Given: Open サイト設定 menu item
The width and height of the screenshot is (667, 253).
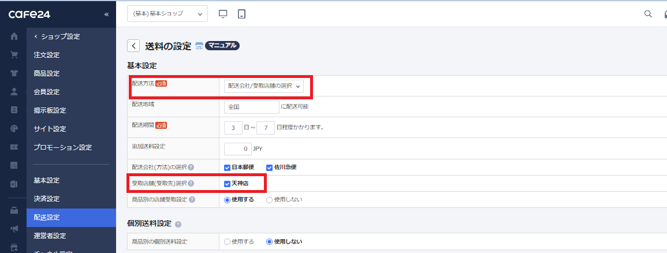Looking at the screenshot, I should (50, 129).
